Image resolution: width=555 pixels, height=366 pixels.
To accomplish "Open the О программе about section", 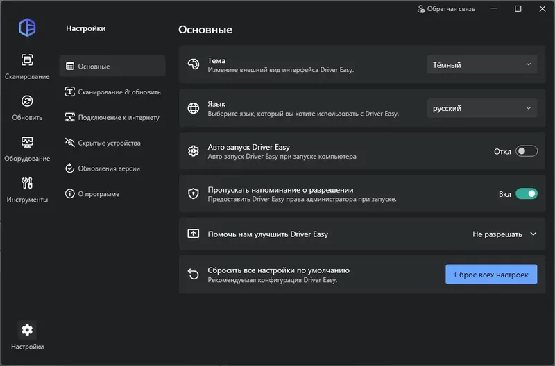I will coord(99,194).
